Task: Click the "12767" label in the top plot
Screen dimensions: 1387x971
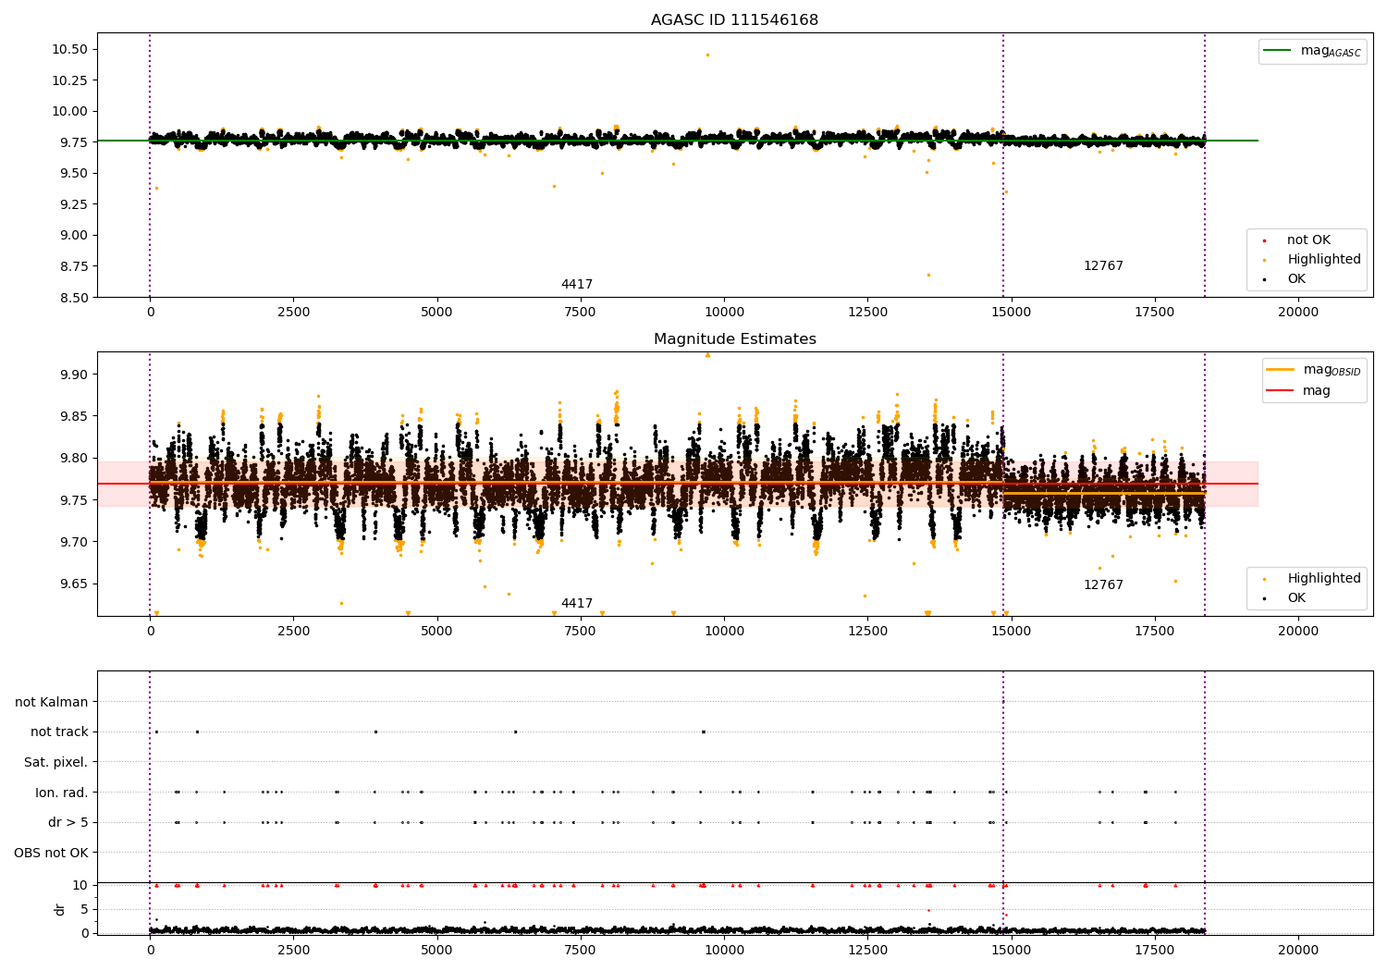Action: pos(1103,266)
